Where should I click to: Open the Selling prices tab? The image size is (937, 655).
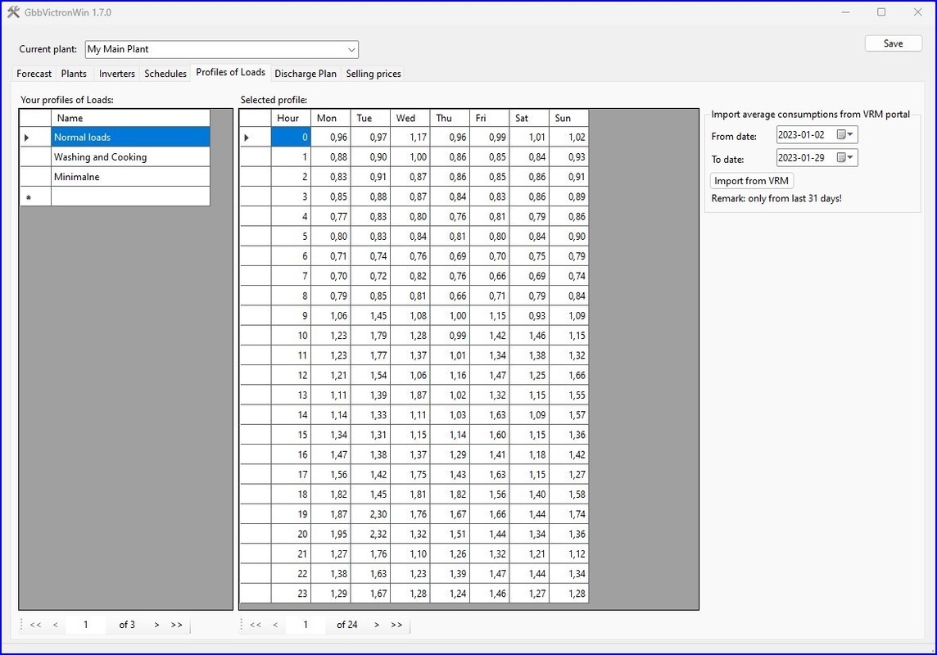point(373,74)
